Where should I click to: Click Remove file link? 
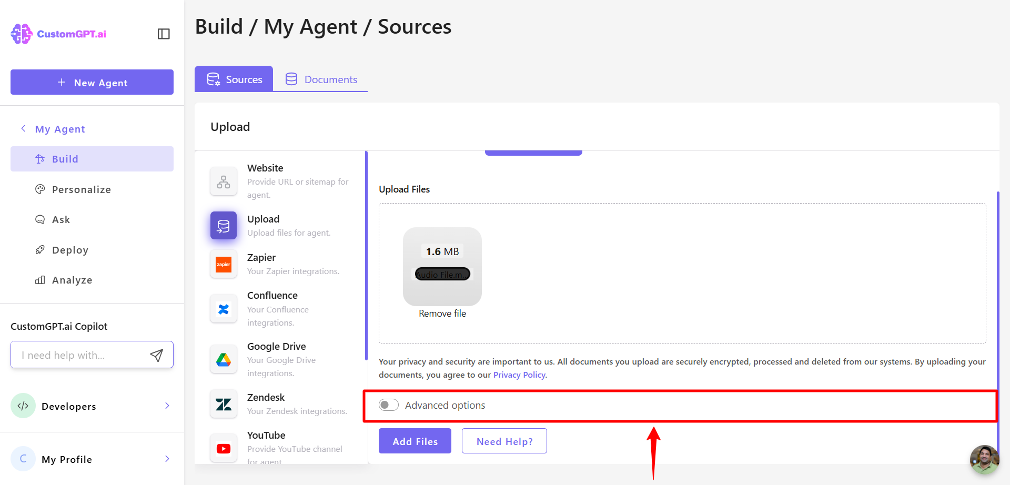point(442,314)
